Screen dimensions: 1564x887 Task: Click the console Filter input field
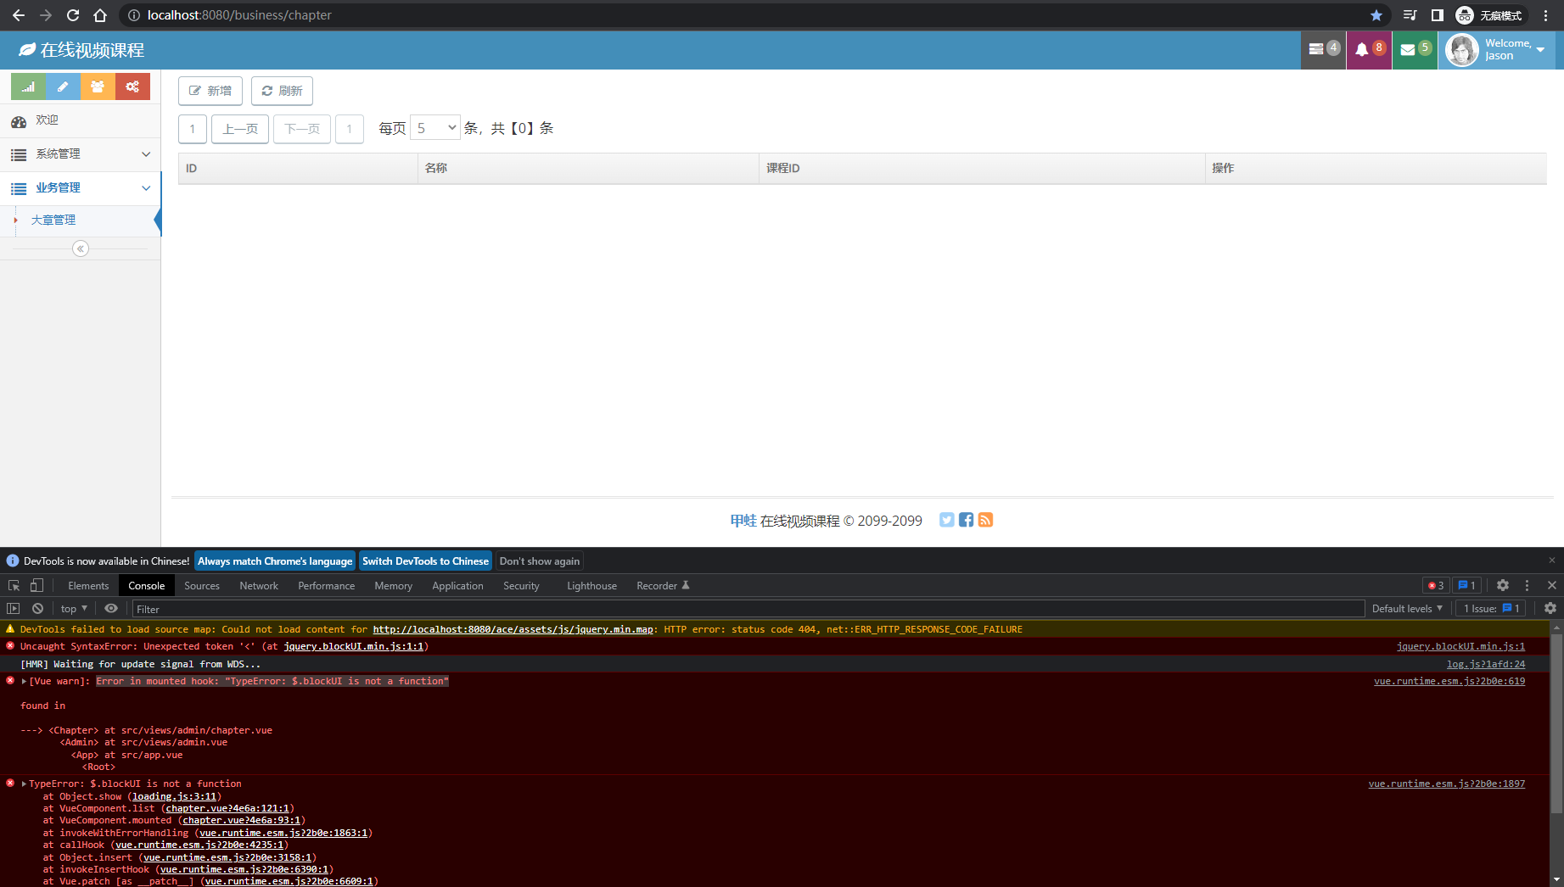[x=748, y=609]
